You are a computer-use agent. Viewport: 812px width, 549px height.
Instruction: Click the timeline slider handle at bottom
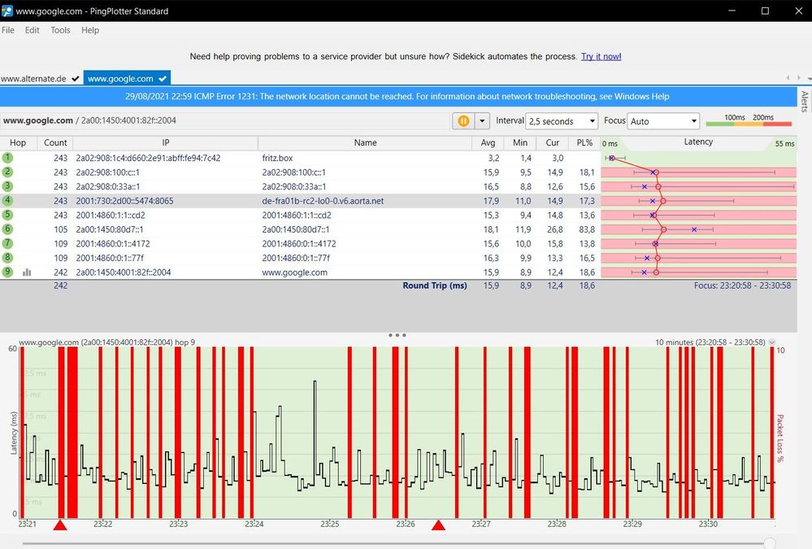769,542
